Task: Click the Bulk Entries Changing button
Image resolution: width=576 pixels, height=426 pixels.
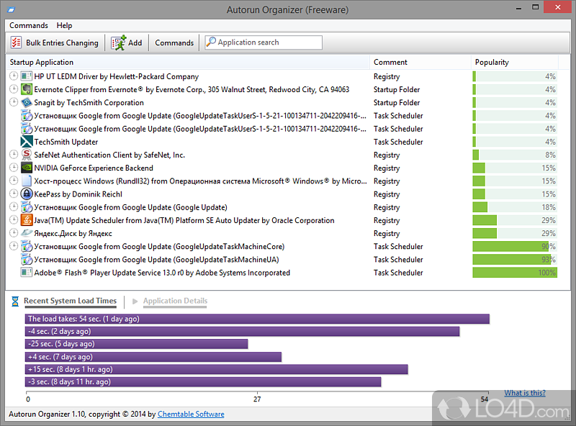Action: tap(55, 43)
